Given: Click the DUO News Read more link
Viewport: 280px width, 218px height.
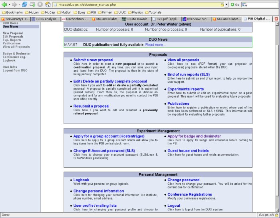Looking at the screenshot, I should (155, 44).
